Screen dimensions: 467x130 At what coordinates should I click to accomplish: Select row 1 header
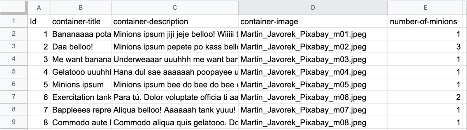14,21
